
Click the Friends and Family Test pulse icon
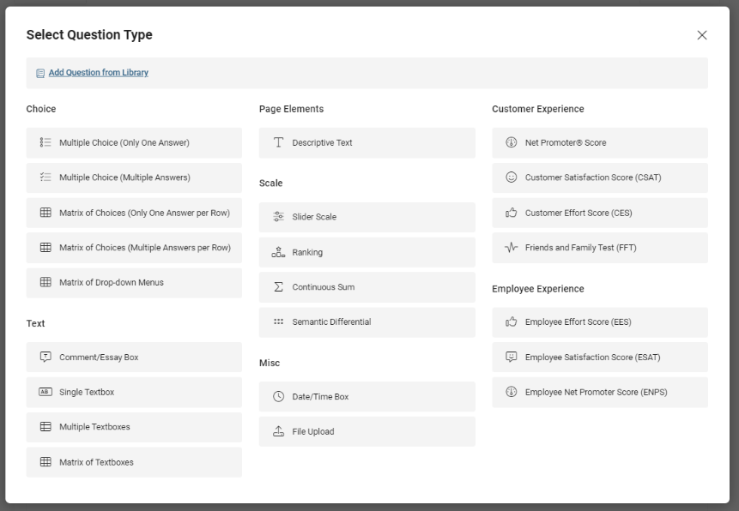[x=512, y=248]
